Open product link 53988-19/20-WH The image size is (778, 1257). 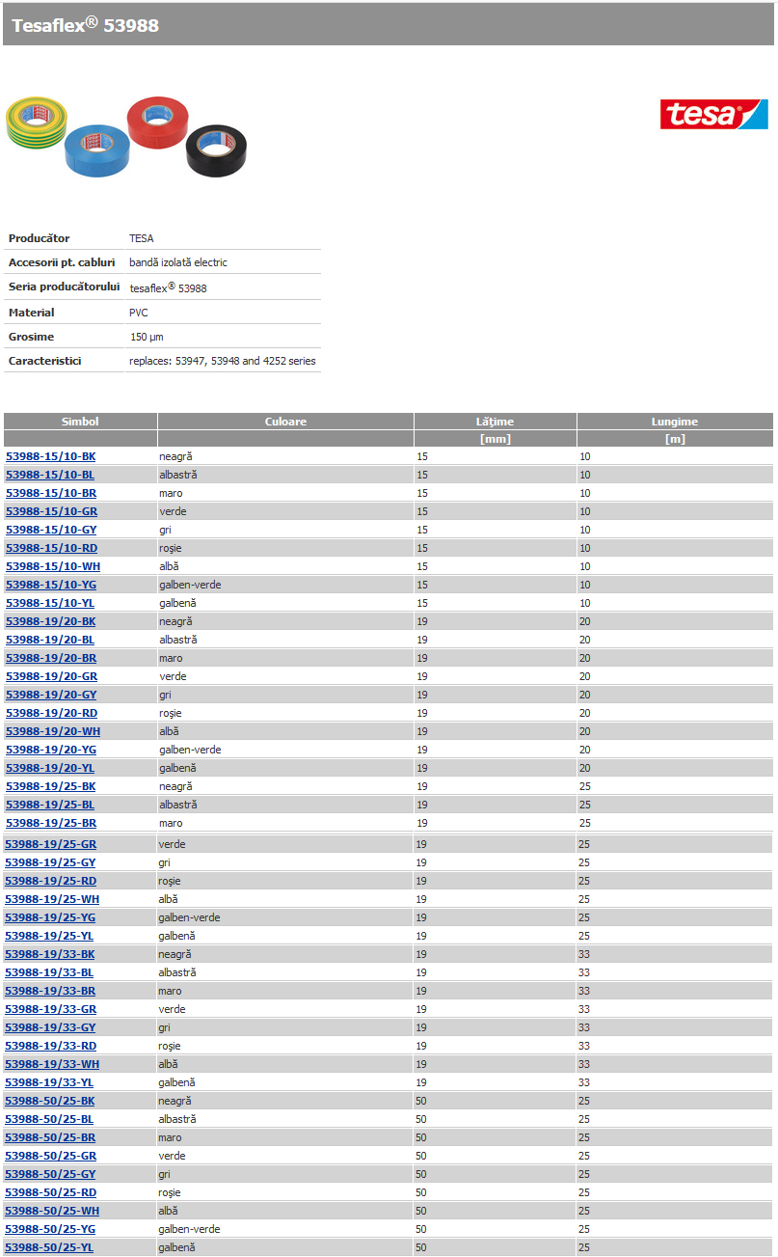(x=53, y=731)
